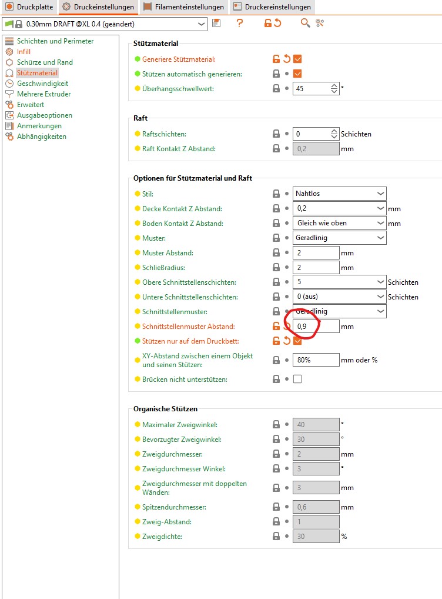
Task: Click lock icon for Brücken nicht unterstützen
Action: tap(276, 379)
